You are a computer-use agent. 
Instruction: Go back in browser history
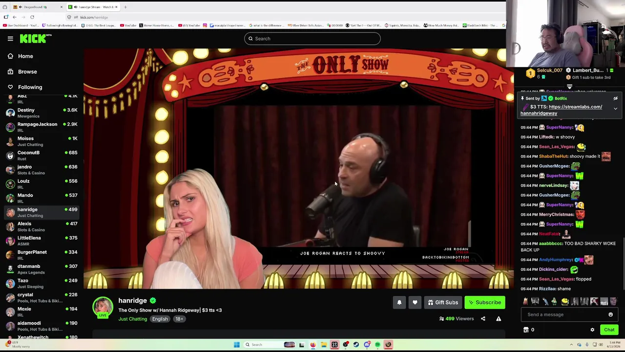(15, 17)
